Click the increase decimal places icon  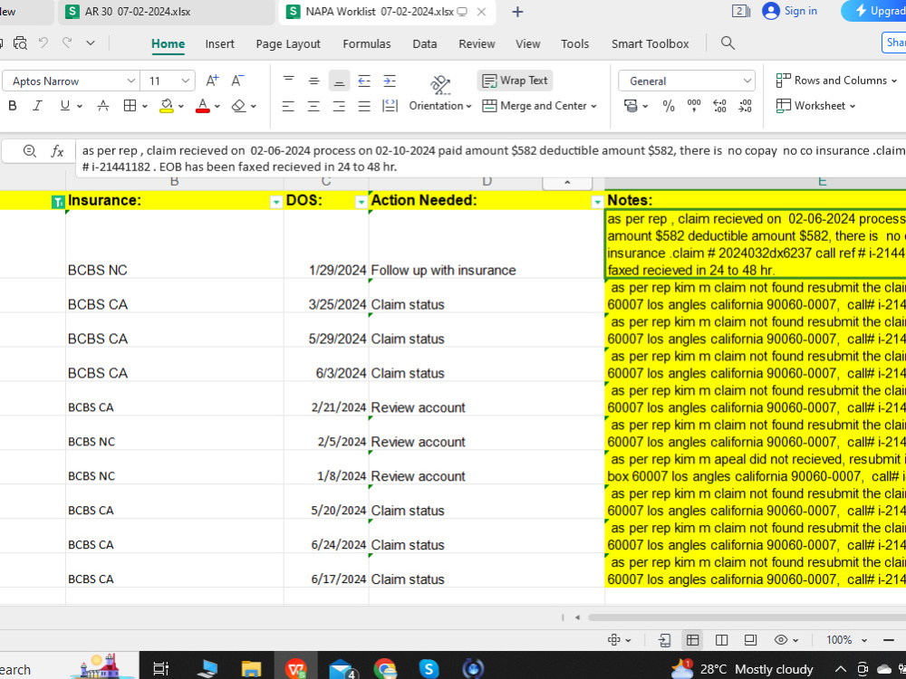(x=719, y=106)
